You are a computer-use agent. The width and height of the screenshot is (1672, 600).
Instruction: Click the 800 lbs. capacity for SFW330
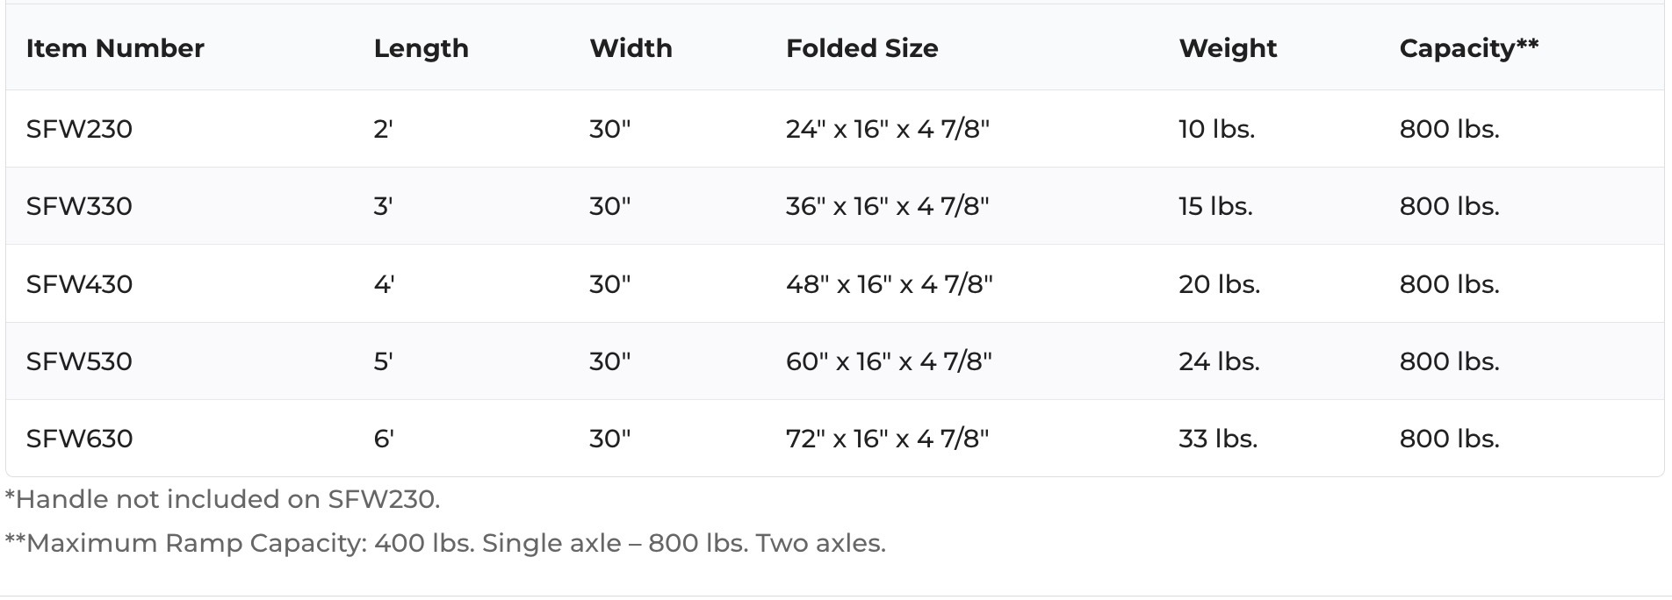pos(1449,206)
